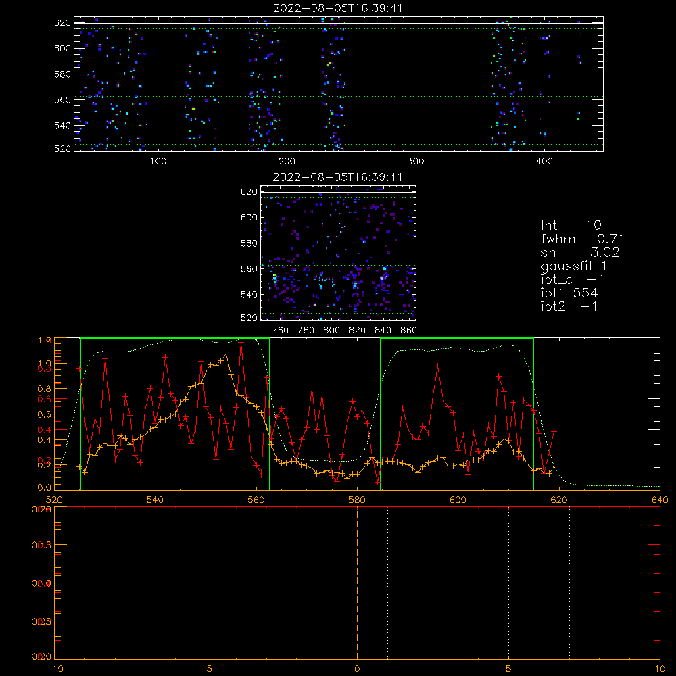Click x-axis label 300 on wide detector image

pos(416,162)
